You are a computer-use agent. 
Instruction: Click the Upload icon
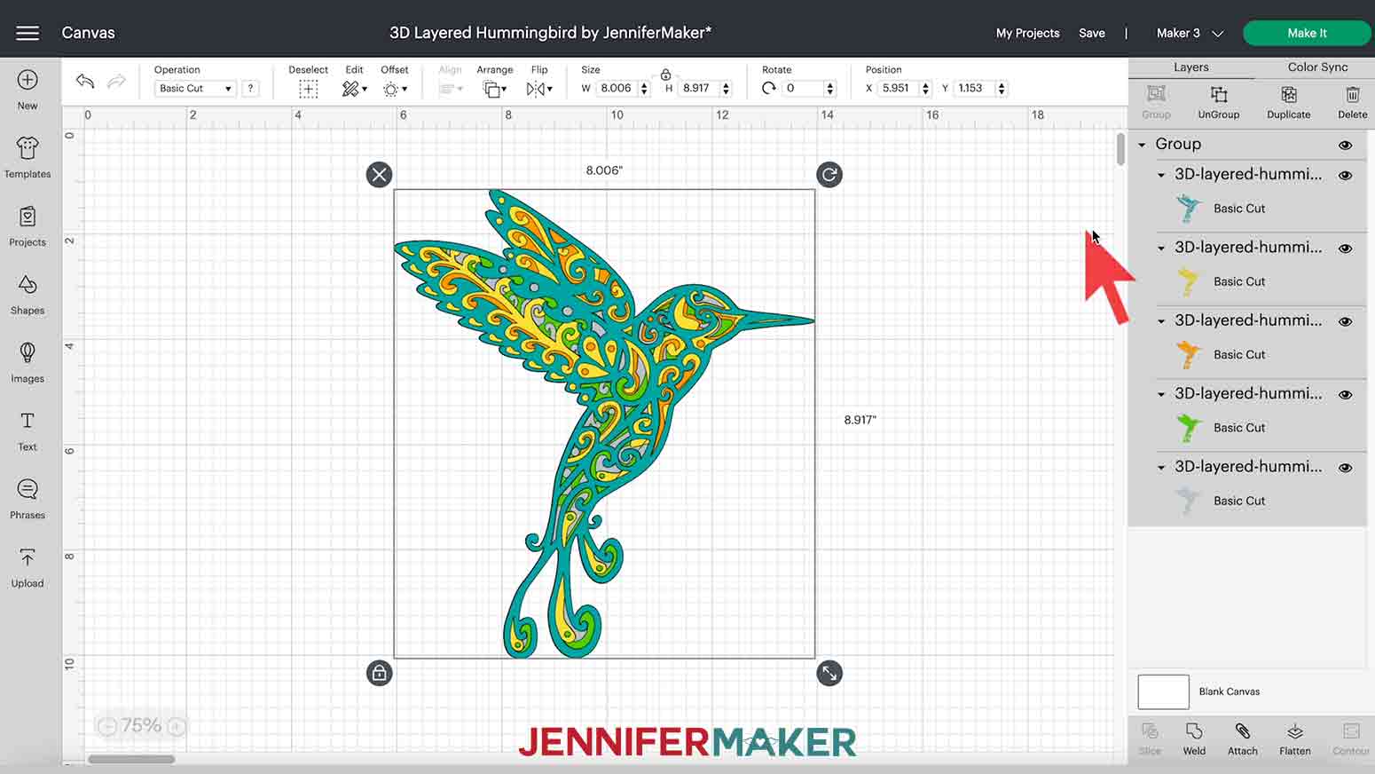click(x=27, y=557)
